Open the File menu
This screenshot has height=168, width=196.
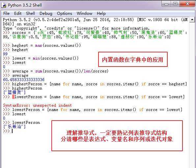(x=6, y=14)
